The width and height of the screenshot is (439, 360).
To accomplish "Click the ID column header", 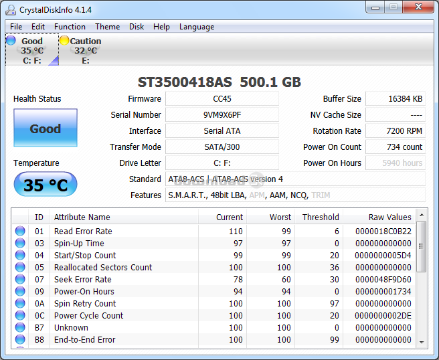I will click(x=39, y=217).
